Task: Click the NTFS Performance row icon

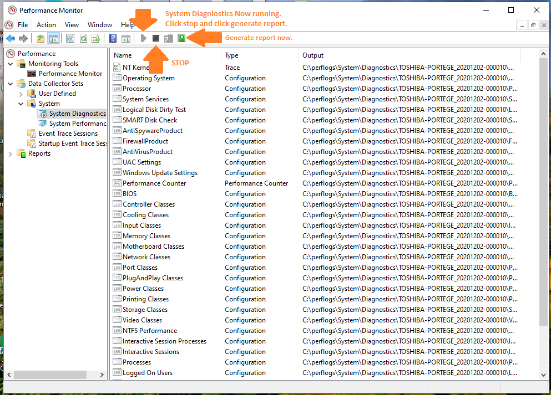Action: pos(117,330)
